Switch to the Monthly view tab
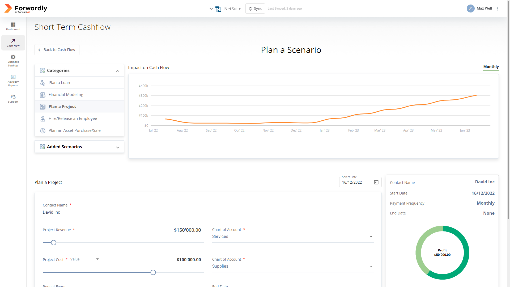The width and height of the screenshot is (510, 287). (491, 67)
